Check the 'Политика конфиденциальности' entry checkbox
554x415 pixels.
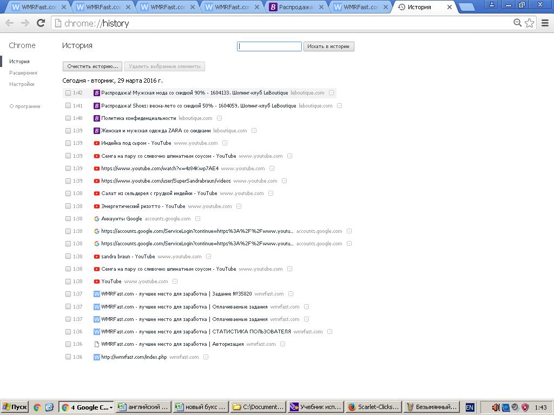pos(68,118)
